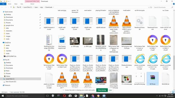175x98 pixels.
Task: Select the pumpPortrait.png file
Action: (139, 79)
